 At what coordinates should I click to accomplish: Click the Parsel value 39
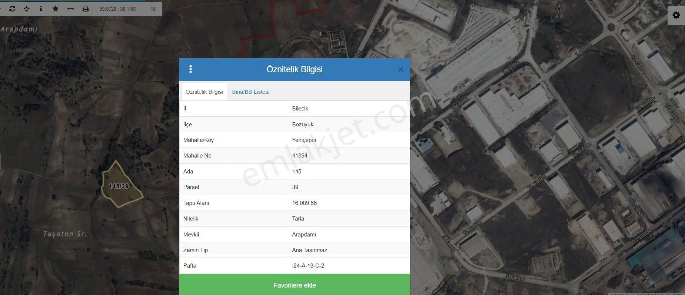coord(295,187)
